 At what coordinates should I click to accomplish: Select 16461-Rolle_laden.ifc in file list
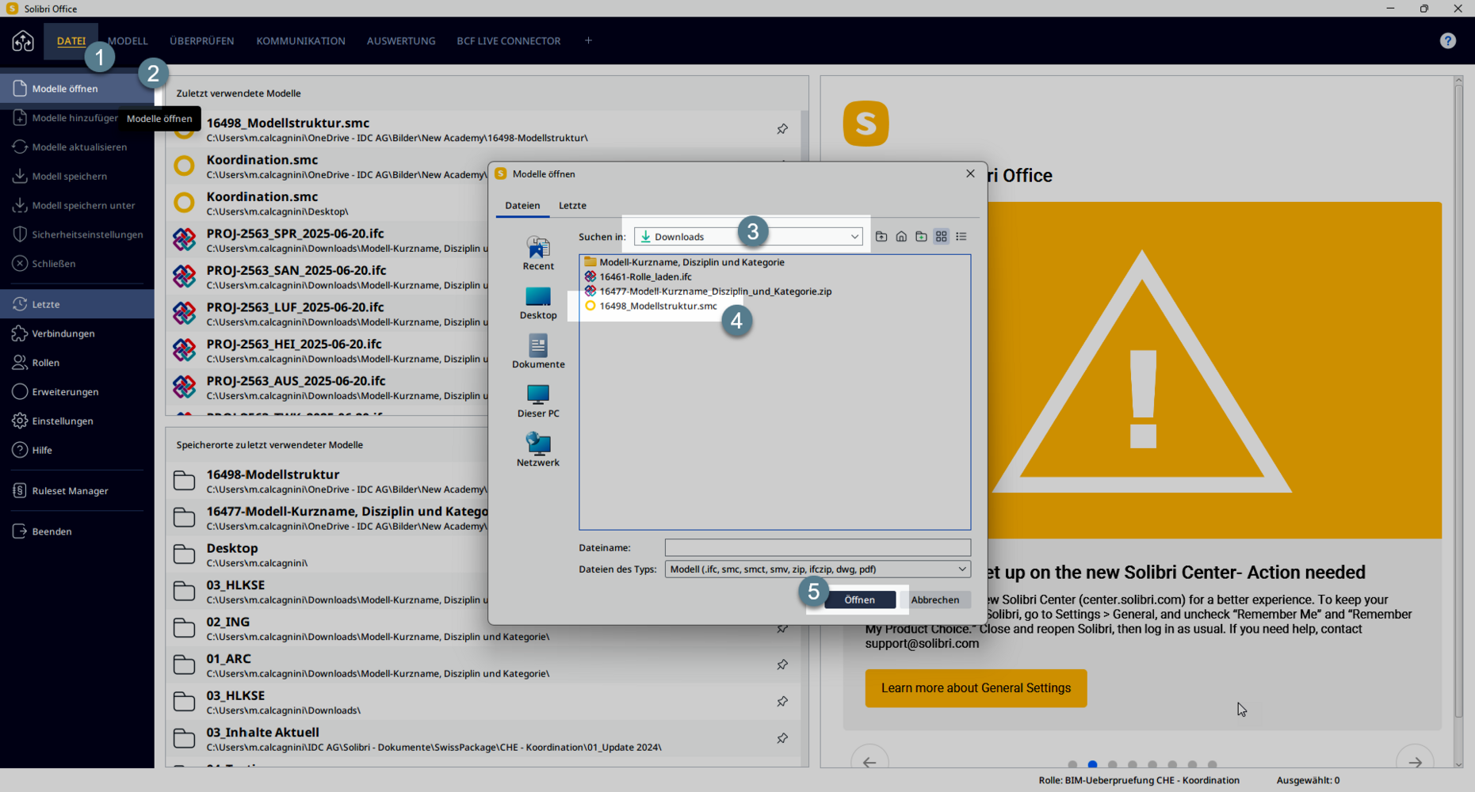point(638,276)
